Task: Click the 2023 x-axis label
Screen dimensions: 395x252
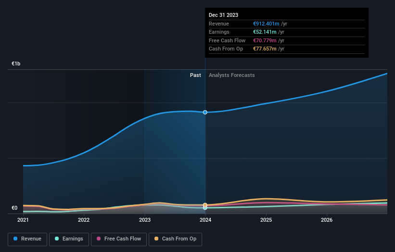Action: tap(145, 220)
